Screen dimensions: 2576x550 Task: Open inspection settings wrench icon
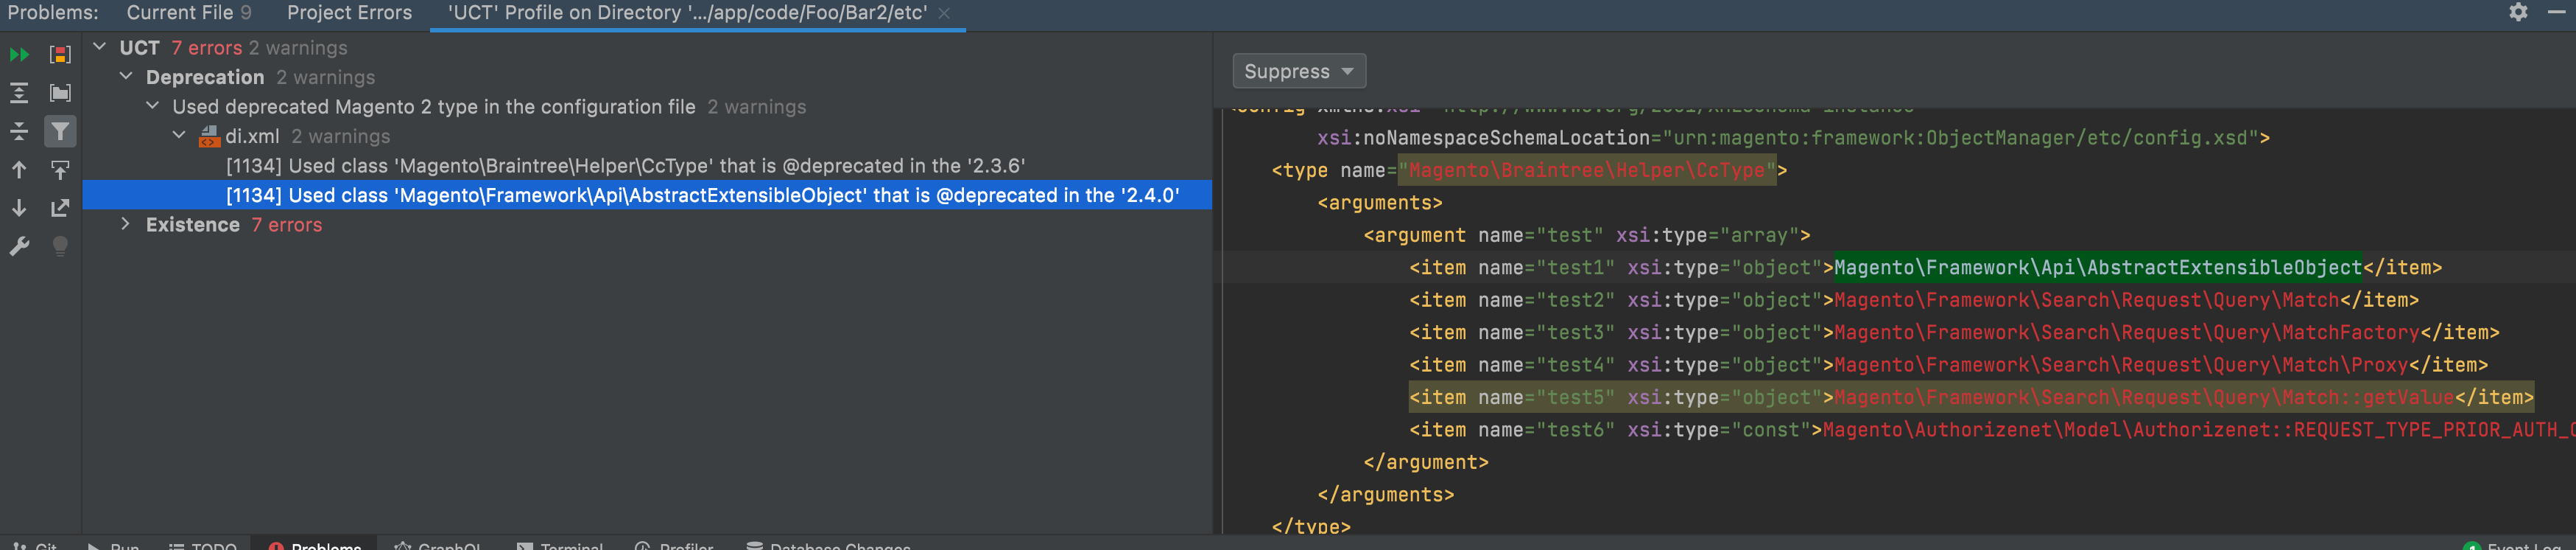[x=19, y=246]
